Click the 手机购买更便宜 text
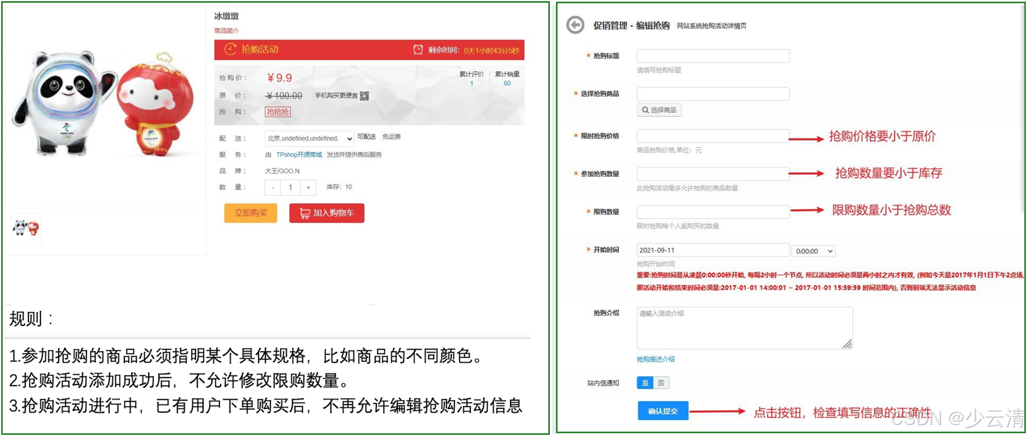Viewport: 1027px width, 436px height. click(x=336, y=95)
